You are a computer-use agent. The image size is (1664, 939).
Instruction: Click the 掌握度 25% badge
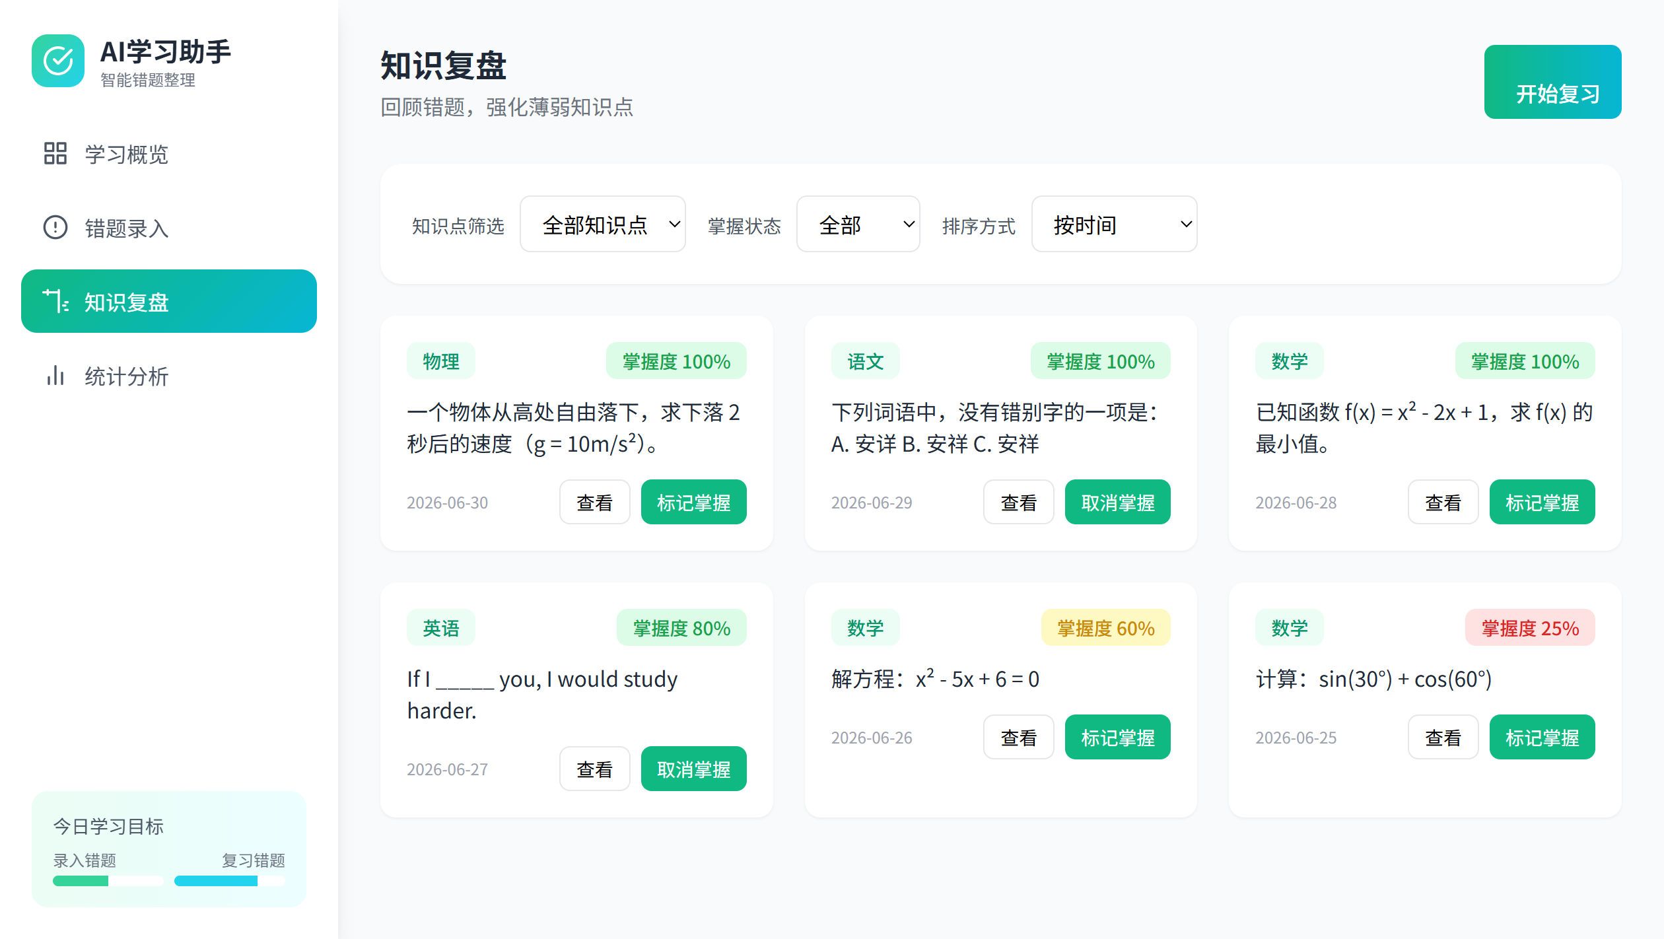(1531, 628)
